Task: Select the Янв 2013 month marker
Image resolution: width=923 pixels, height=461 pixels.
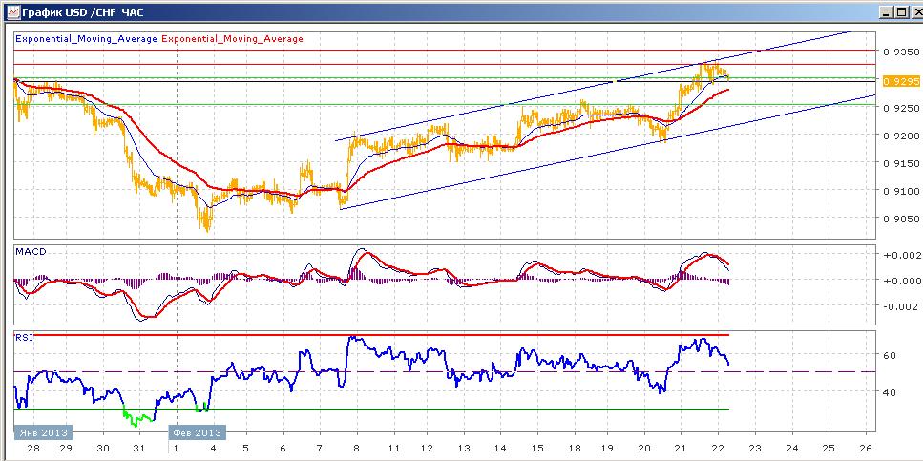Action: [43, 432]
